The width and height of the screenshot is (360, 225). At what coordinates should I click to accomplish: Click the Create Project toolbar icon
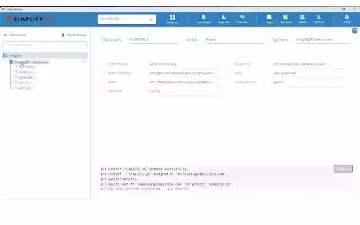click(x=204, y=19)
